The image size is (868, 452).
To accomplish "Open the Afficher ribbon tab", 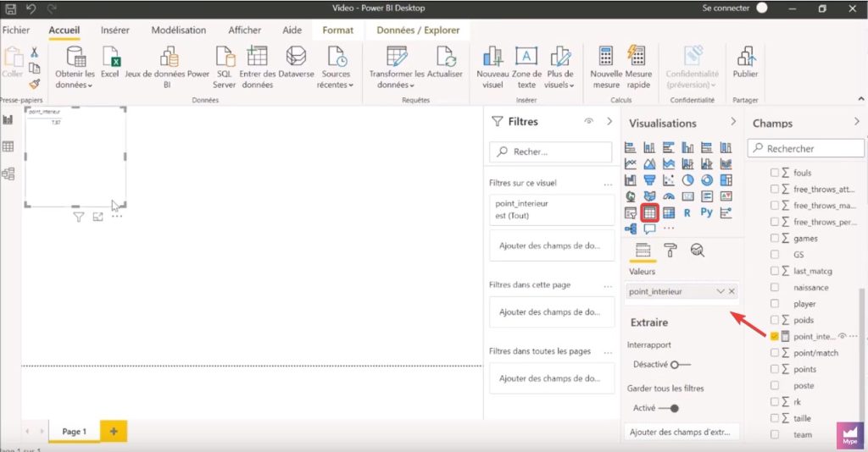I will (244, 30).
